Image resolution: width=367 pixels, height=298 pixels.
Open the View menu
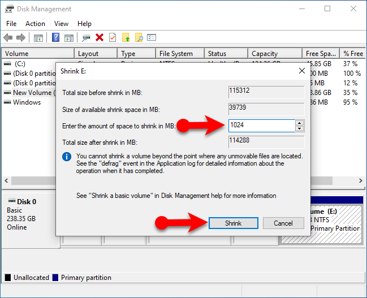[x=61, y=24]
